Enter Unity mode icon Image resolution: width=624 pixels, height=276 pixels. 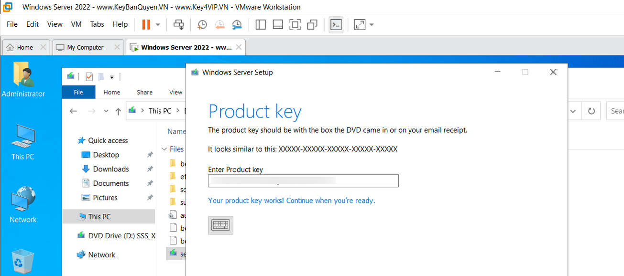click(312, 24)
